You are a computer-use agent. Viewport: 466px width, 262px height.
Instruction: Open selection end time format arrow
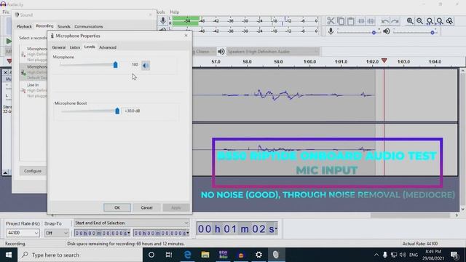point(188,233)
